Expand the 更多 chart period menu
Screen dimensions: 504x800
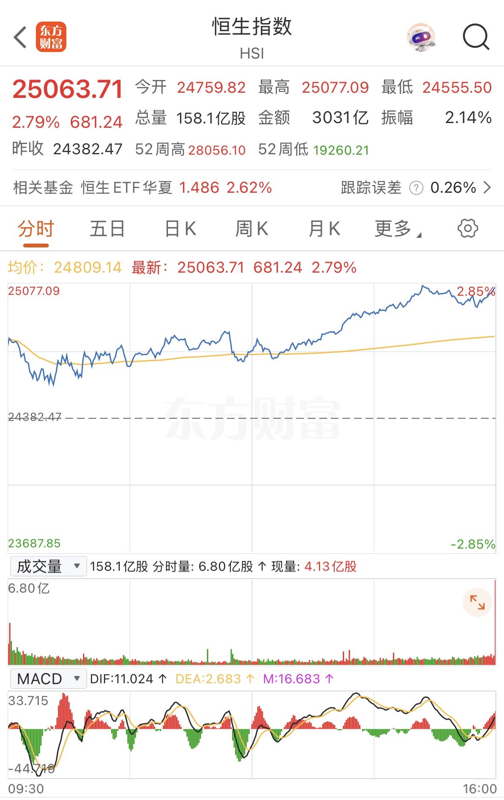(x=398, y=229)
